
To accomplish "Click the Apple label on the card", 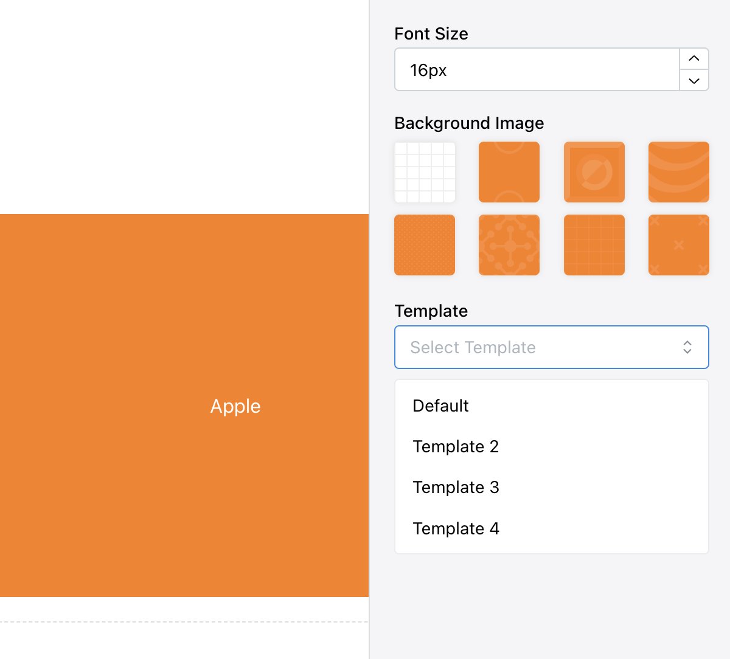I will [235, 405].
